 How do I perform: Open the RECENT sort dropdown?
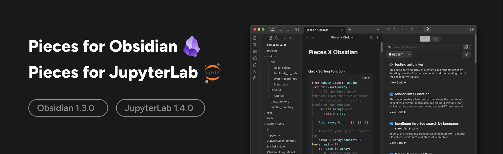tap(399, 55)
